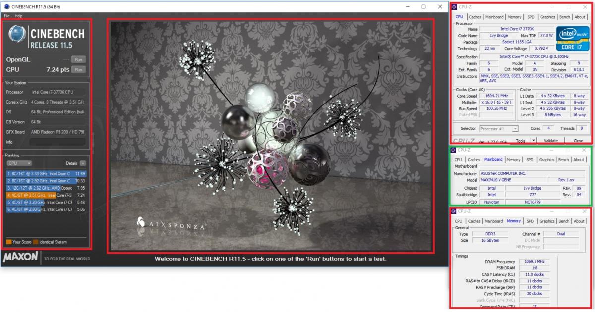Click the motherboard Model field MAXIMUS V GENE
The height and width of the screenshot is (312, 595).
point(513,180)
